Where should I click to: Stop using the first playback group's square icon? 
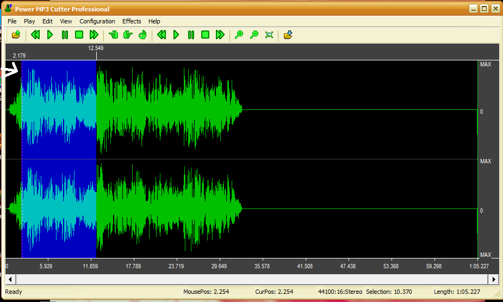(x=79, y=35)
